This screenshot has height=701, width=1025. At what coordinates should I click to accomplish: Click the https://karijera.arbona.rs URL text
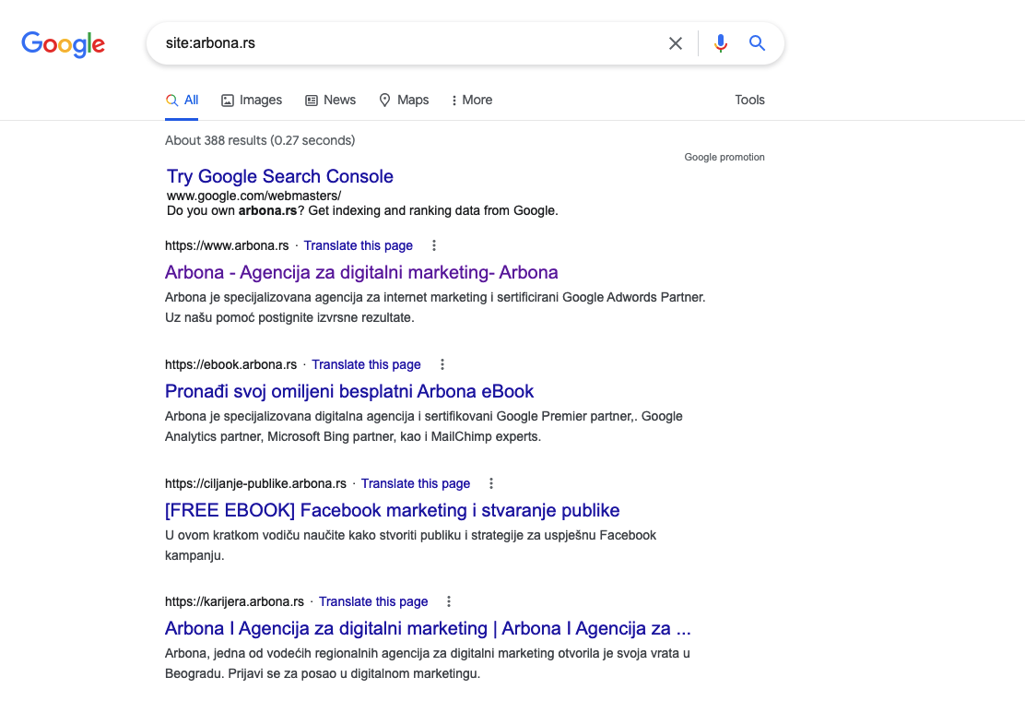click(x=234, y=601)
